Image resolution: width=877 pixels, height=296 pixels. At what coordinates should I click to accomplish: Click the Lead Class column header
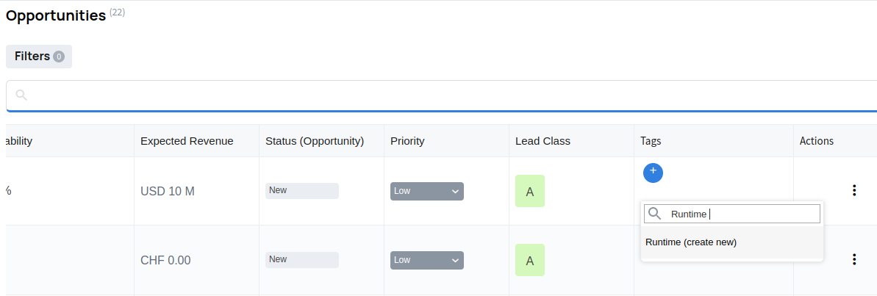[x=543, y=141]
